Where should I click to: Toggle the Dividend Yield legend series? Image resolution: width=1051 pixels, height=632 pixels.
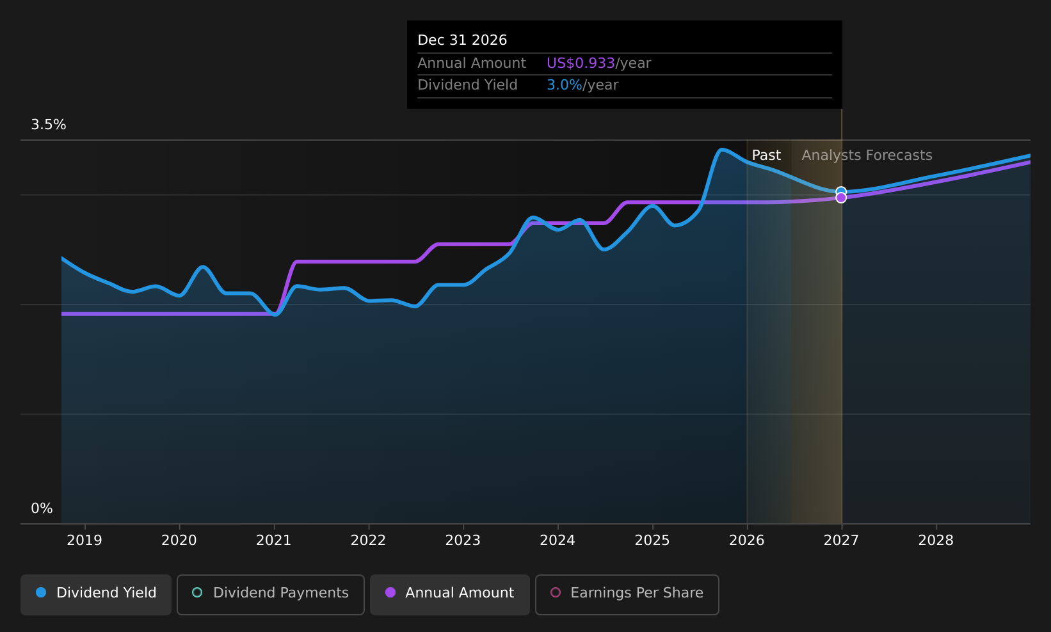click(x=96, y=594)
